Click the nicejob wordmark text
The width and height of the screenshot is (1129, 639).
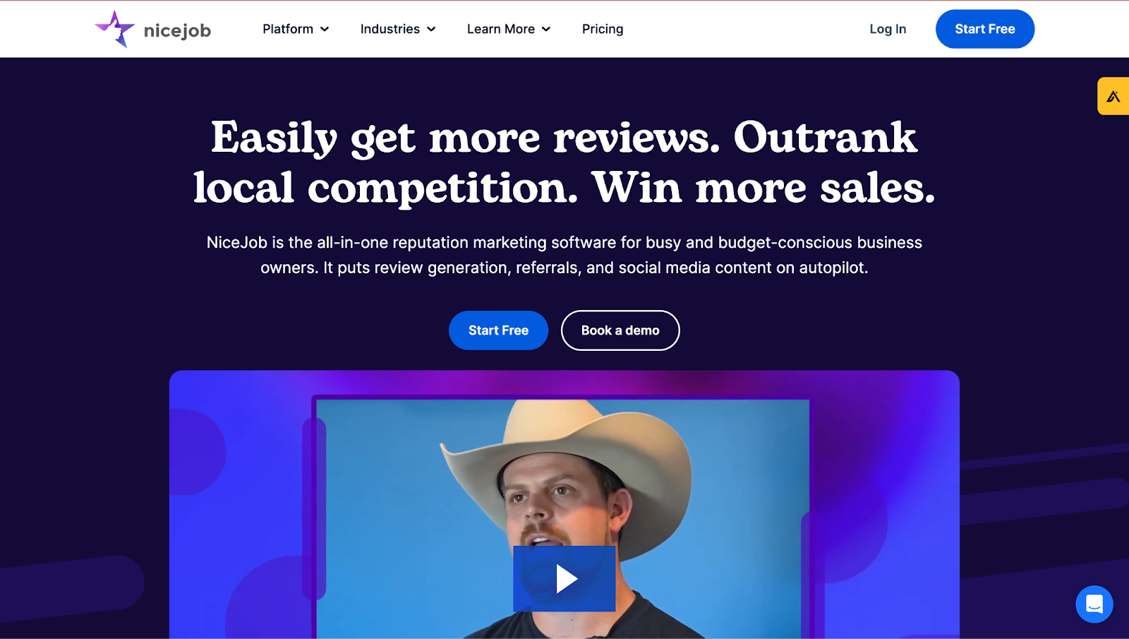tap(177, 30)
